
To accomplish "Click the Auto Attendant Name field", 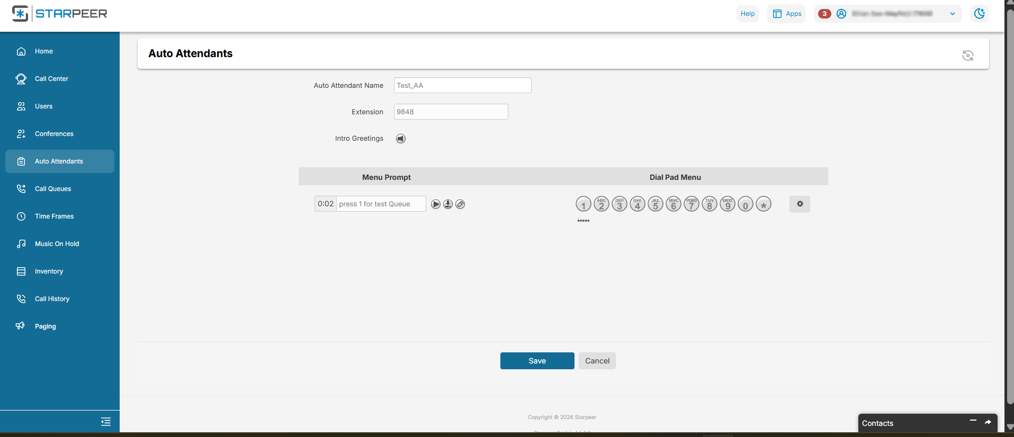I will [462, 85].
